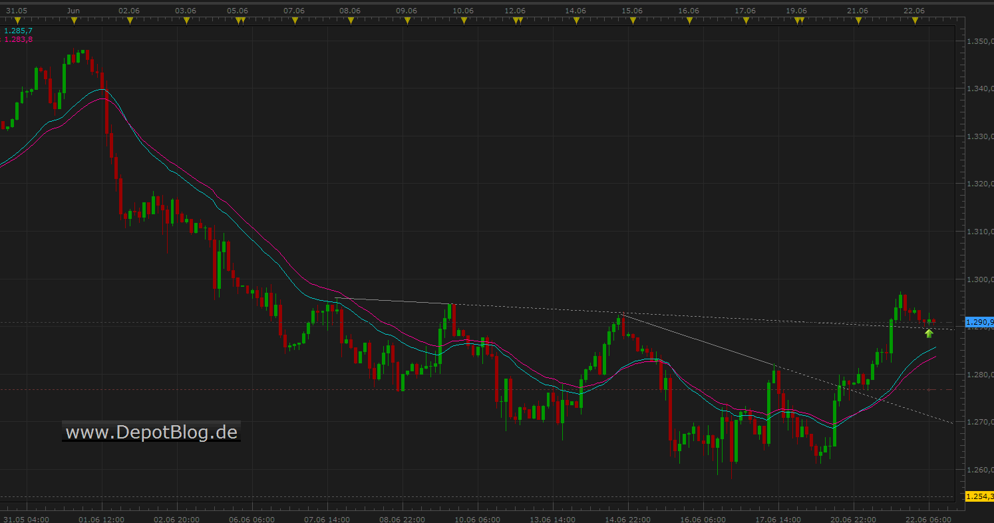The image size is (994, 523).
Task: Click the green buy arrow marker
Action: (929, 333)
